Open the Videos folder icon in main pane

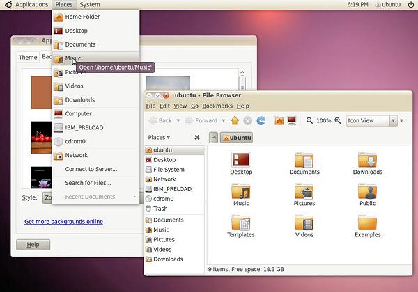click(x=304, y=222)
